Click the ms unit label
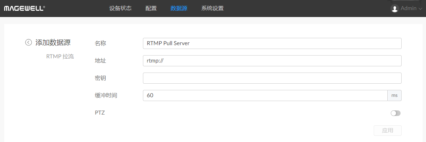Screen dimensions: 426x142 [394, 95]
